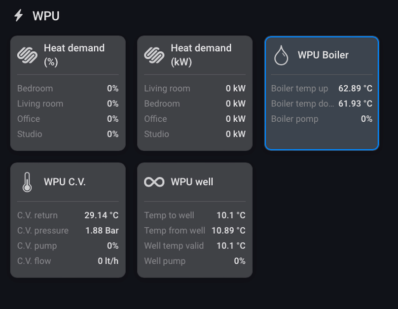This screenshot has height=309, width=398.
Task: Select the C.V. flow row
Action: point(68,261)
